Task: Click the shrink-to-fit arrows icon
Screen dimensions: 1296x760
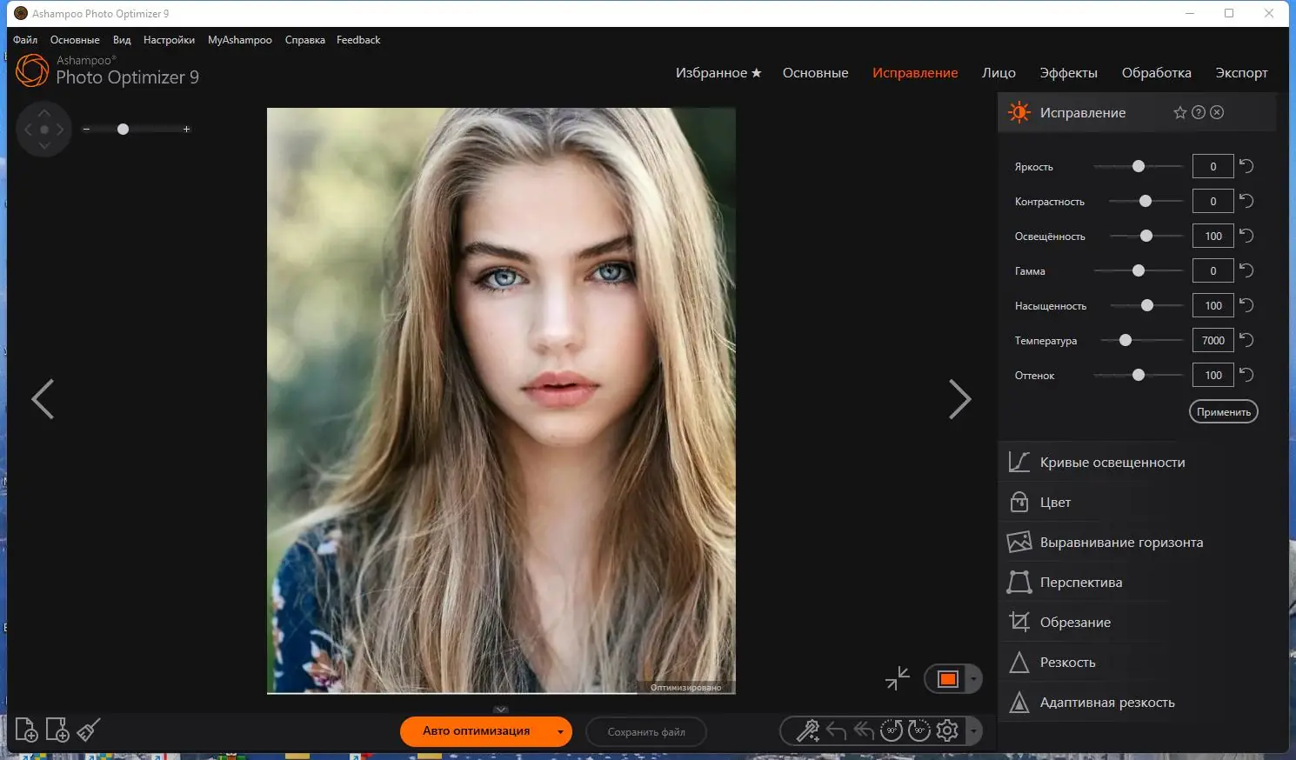Action: pyautogui.click(x=898, y=678)
